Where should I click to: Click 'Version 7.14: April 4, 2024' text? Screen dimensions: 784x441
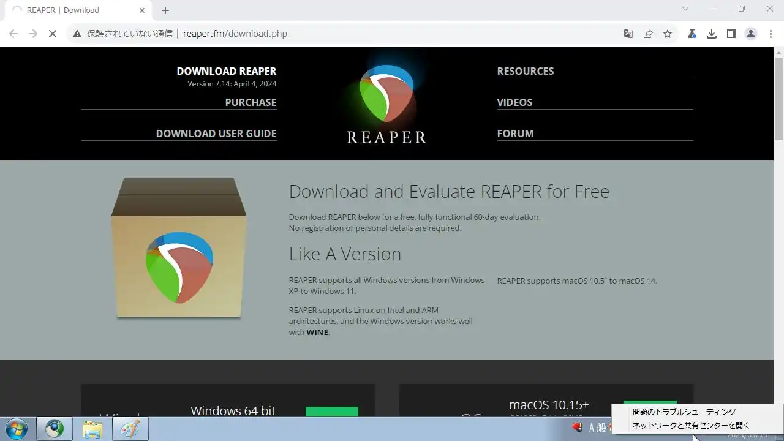(232, 84)
